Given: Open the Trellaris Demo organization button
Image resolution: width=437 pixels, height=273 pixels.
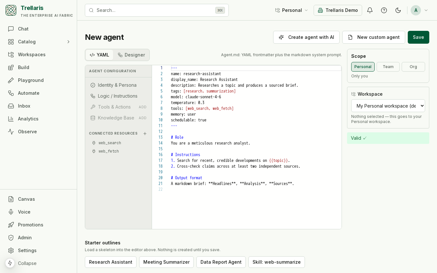Looking at the screenshot, I should (x=338, y=10).
